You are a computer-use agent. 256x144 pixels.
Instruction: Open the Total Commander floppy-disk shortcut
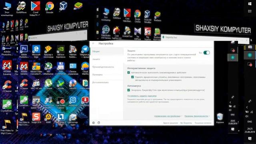pyautogui.click(x=60, y=68)
